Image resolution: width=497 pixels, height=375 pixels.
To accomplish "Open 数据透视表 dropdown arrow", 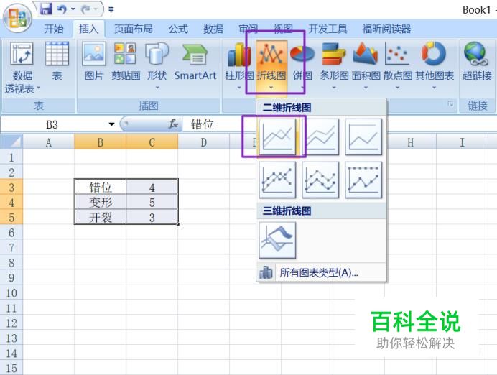I will (x=38, y=87).
